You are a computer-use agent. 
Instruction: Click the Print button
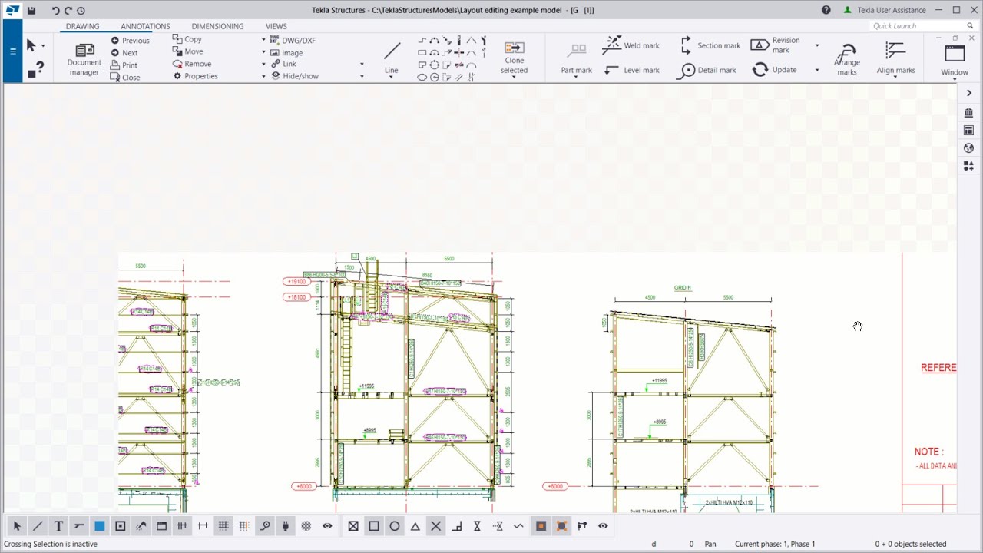(124, 65)
